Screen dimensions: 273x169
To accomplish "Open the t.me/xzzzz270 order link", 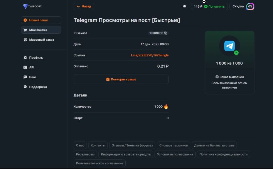I will [x=150, y=55].
